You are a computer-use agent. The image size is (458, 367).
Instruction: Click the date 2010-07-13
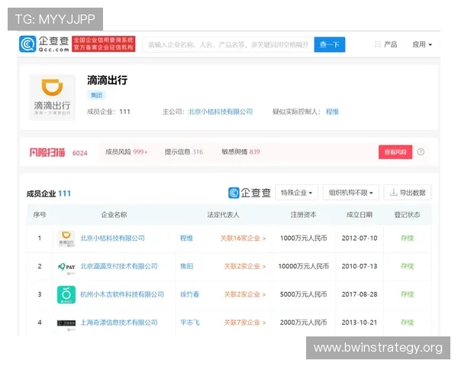pyautogui.click(x=360, y=266)
